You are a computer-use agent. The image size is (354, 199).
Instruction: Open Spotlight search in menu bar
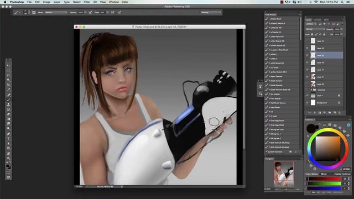[x=342, y=2]
